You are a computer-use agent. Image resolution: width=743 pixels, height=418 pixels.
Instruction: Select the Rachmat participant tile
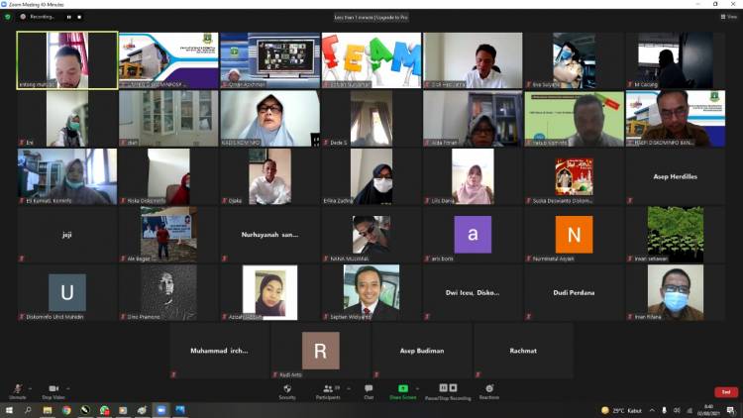pos(523,351)
